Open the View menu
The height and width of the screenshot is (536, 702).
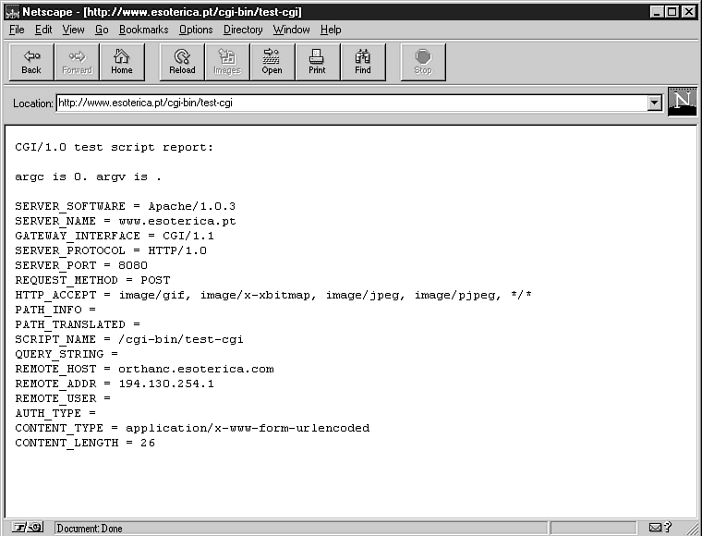[73, 30]
